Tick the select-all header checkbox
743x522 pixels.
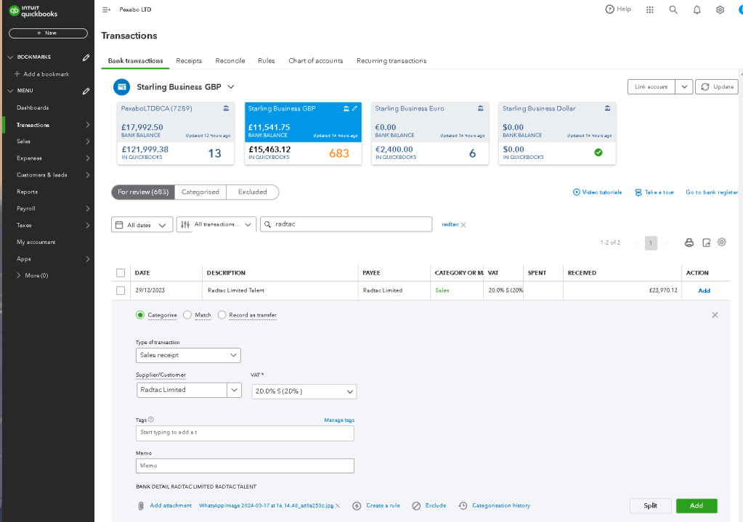click(121, 273)
